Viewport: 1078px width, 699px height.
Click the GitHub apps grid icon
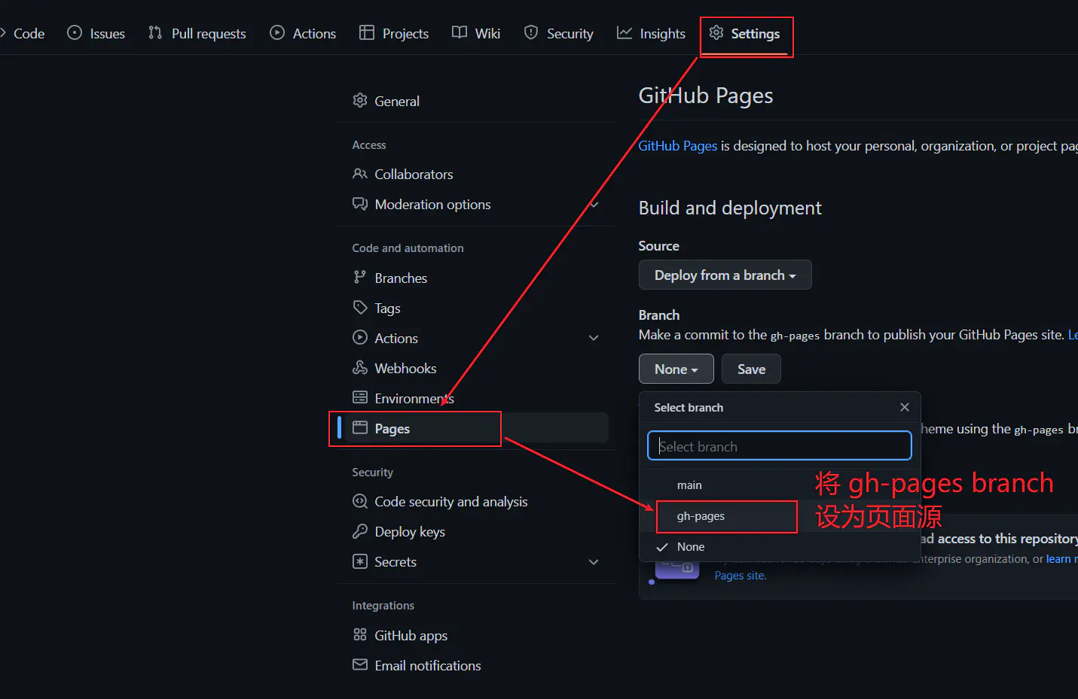pyautogui.click(x=360, y=635)
